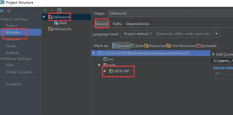The image size is (233, 115).
Task: Collapse the web folder node
Action: (x=99, y=65)
